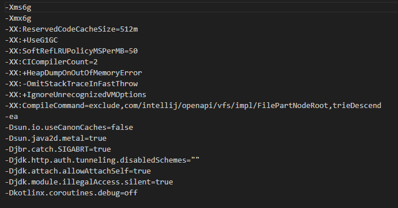Click the allowAttachSelf=true line
Image resolution: width=398 pixels, height=208 pixels.
tap(78, 171)
